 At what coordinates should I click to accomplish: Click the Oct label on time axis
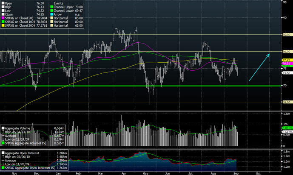click(x=258, y=173)
